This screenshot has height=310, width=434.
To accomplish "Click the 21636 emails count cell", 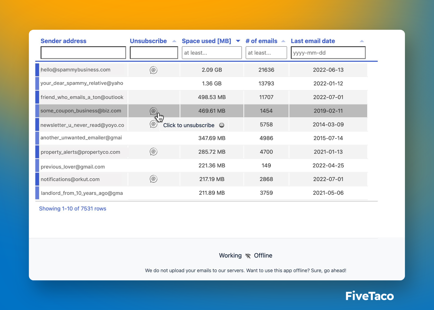I will 266,70.
